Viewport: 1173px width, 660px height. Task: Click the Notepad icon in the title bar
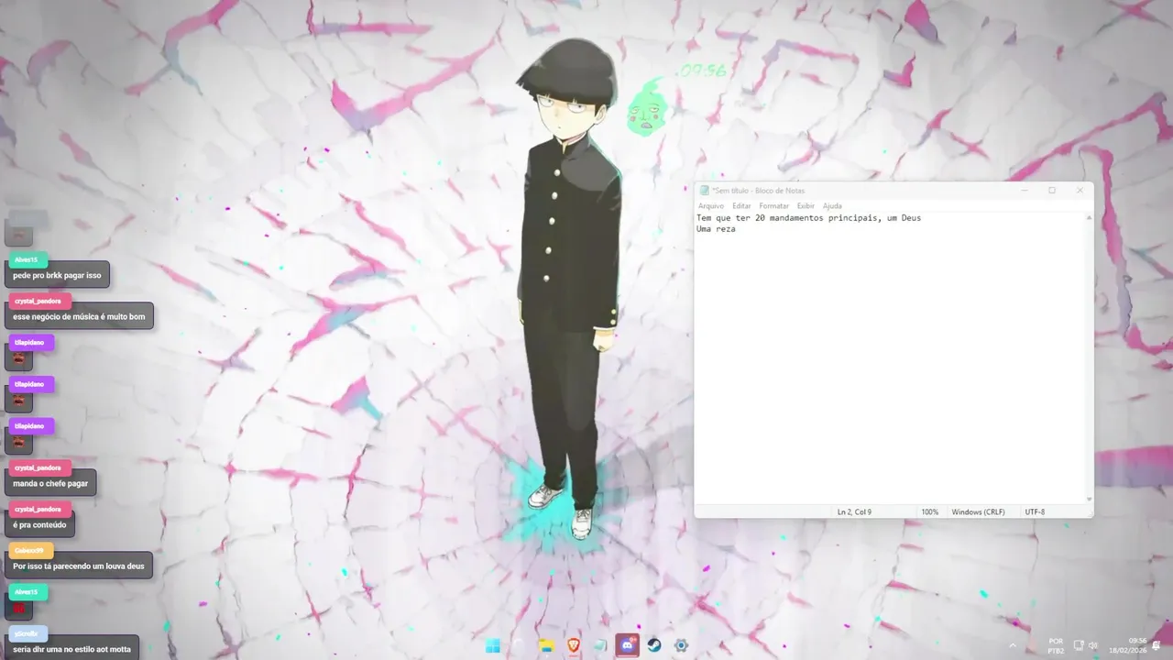(704, 191)
